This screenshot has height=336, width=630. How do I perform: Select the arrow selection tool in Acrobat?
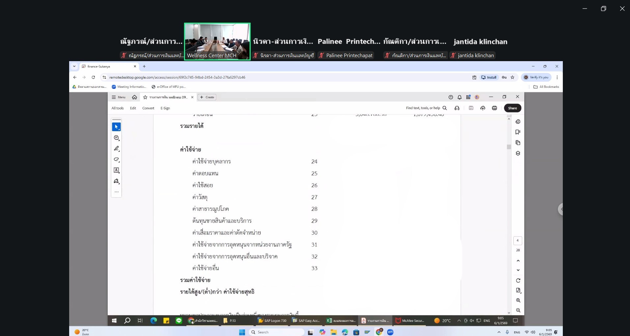click(x=116, y=127)
